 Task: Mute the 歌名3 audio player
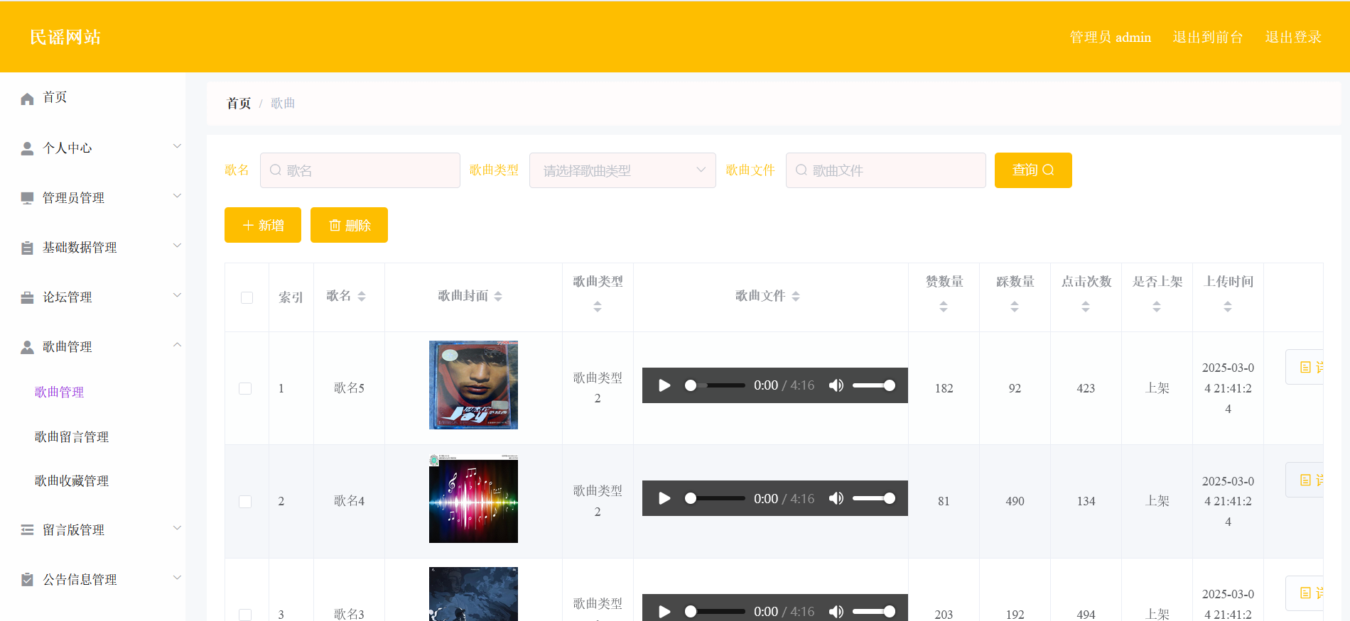pos(836,611)
